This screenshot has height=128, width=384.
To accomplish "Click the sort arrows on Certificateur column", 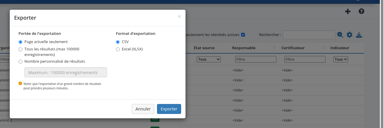I will [323, 48].
